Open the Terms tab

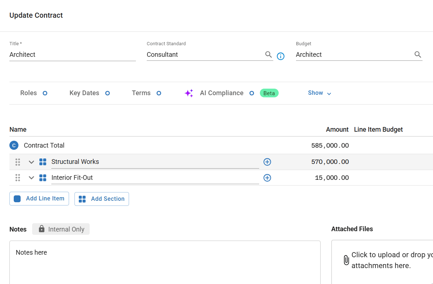point(141,93)
